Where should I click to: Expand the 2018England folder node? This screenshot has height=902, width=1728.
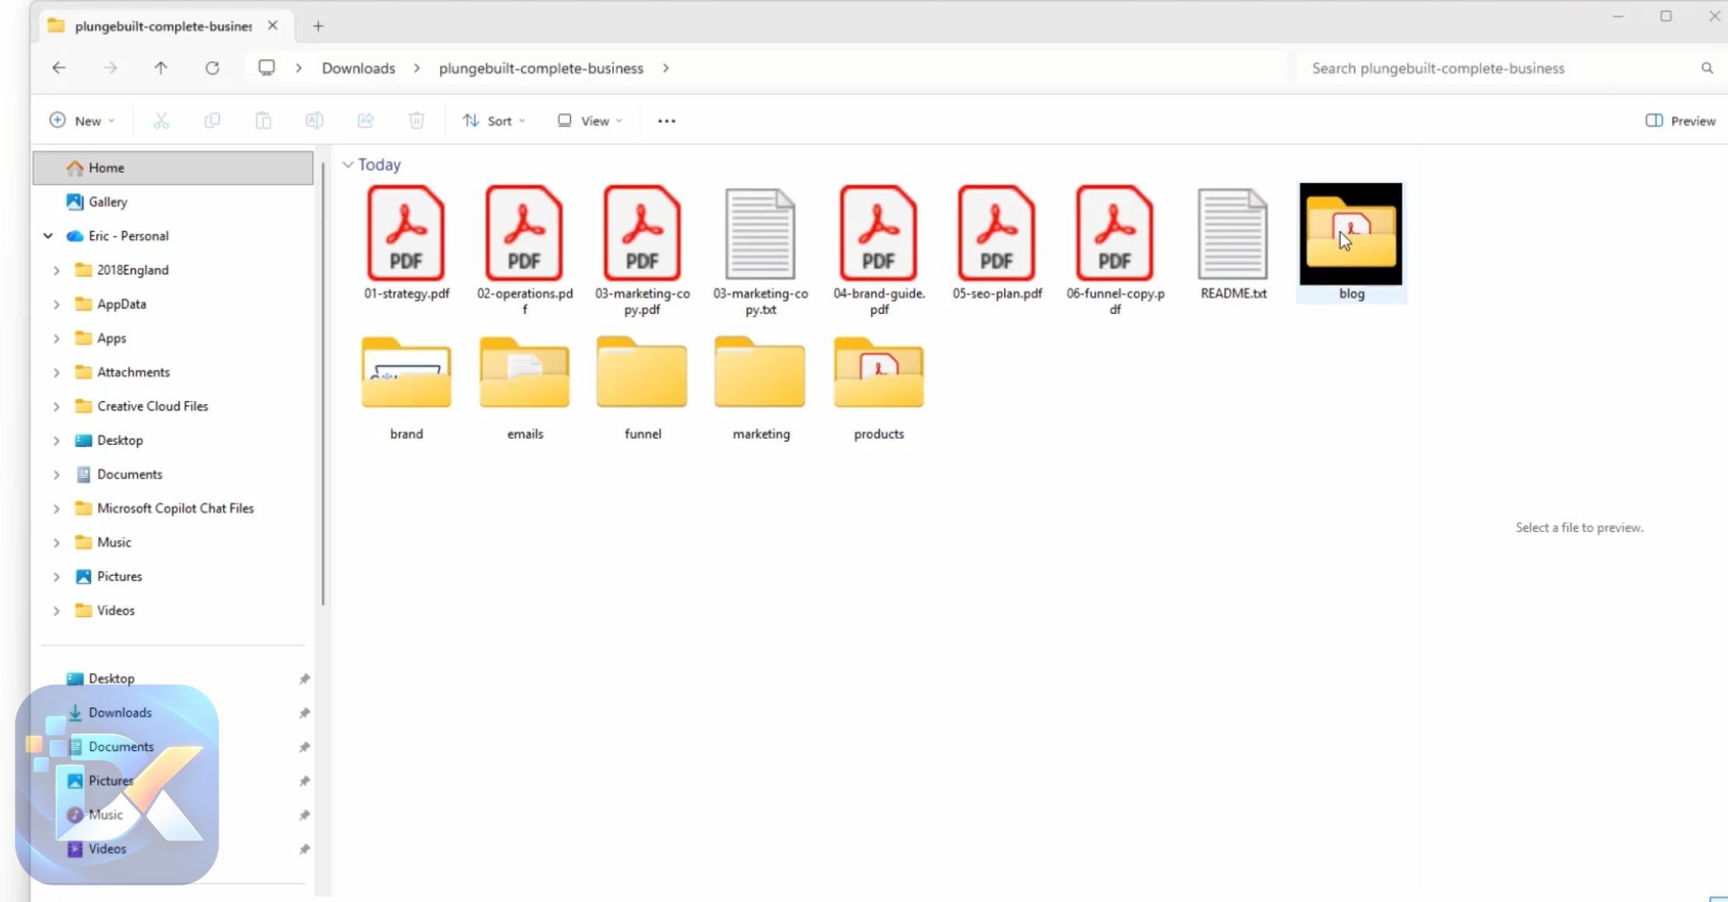click(56, 270)
